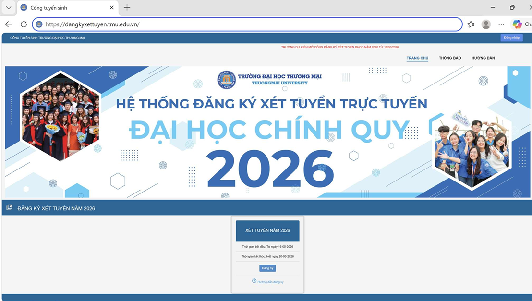Close the Cổng tuyển sinh tab
The height and width of the screenshot is (301, 532).
(111, 8)
